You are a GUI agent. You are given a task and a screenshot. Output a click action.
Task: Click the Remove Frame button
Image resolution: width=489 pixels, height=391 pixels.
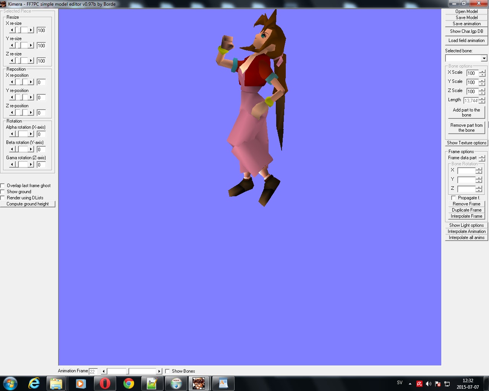466,204
